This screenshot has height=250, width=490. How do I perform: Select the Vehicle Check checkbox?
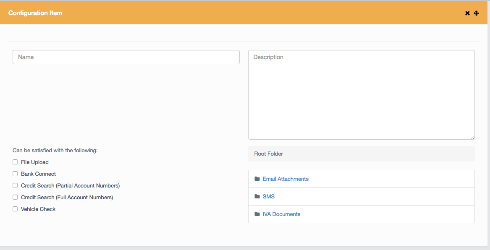[15, 209]
